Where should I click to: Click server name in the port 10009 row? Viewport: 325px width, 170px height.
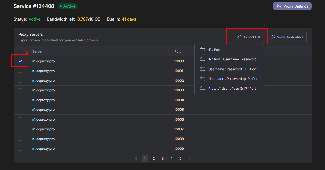click(x=44, y=149)
